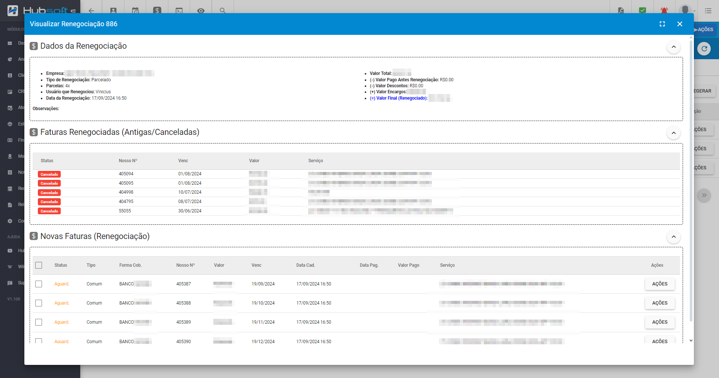Collapse the Faturas Renegociadas section

click(x=674, y=133)
